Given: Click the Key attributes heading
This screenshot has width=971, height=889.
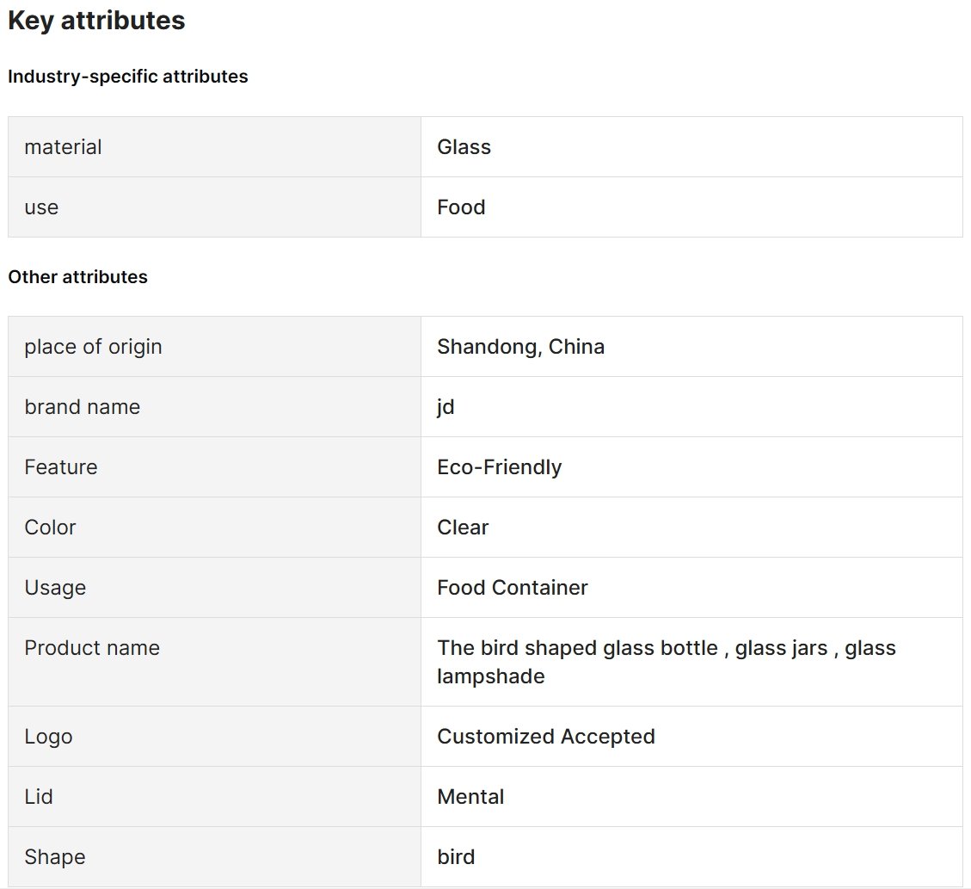Looking at the screenshot, I should 96,21.
